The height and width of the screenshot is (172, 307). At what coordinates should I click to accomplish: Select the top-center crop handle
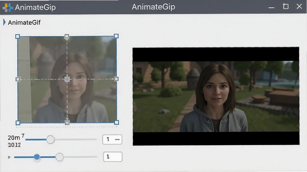click(x=66, y=36)
